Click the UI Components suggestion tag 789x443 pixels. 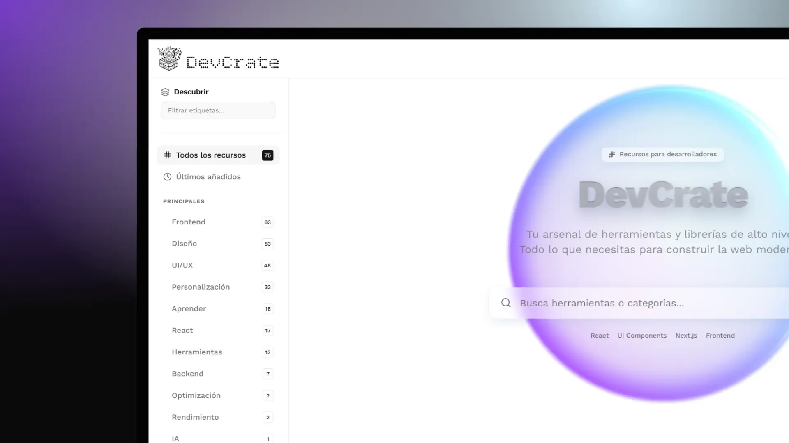pos(642,336)
